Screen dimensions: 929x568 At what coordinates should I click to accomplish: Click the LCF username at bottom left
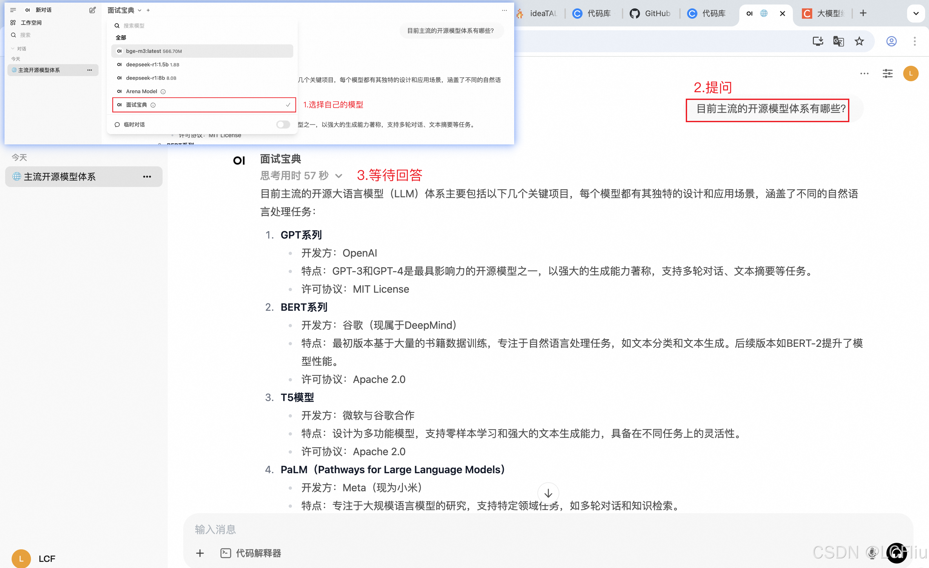tap(47, 559)
